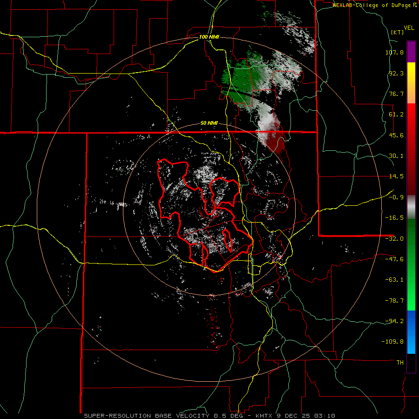The image size is (419, 419).
Task: Click the 100 NMI range ring label
Action: pos(209,37)
